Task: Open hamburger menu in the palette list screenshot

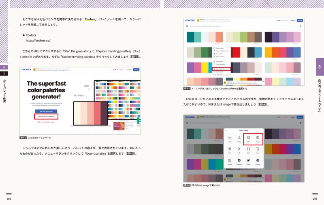Action: [301, 26]
